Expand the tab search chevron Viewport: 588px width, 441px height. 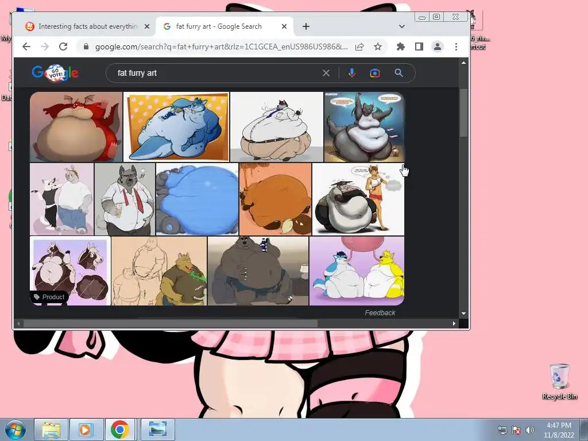point(402,26)
